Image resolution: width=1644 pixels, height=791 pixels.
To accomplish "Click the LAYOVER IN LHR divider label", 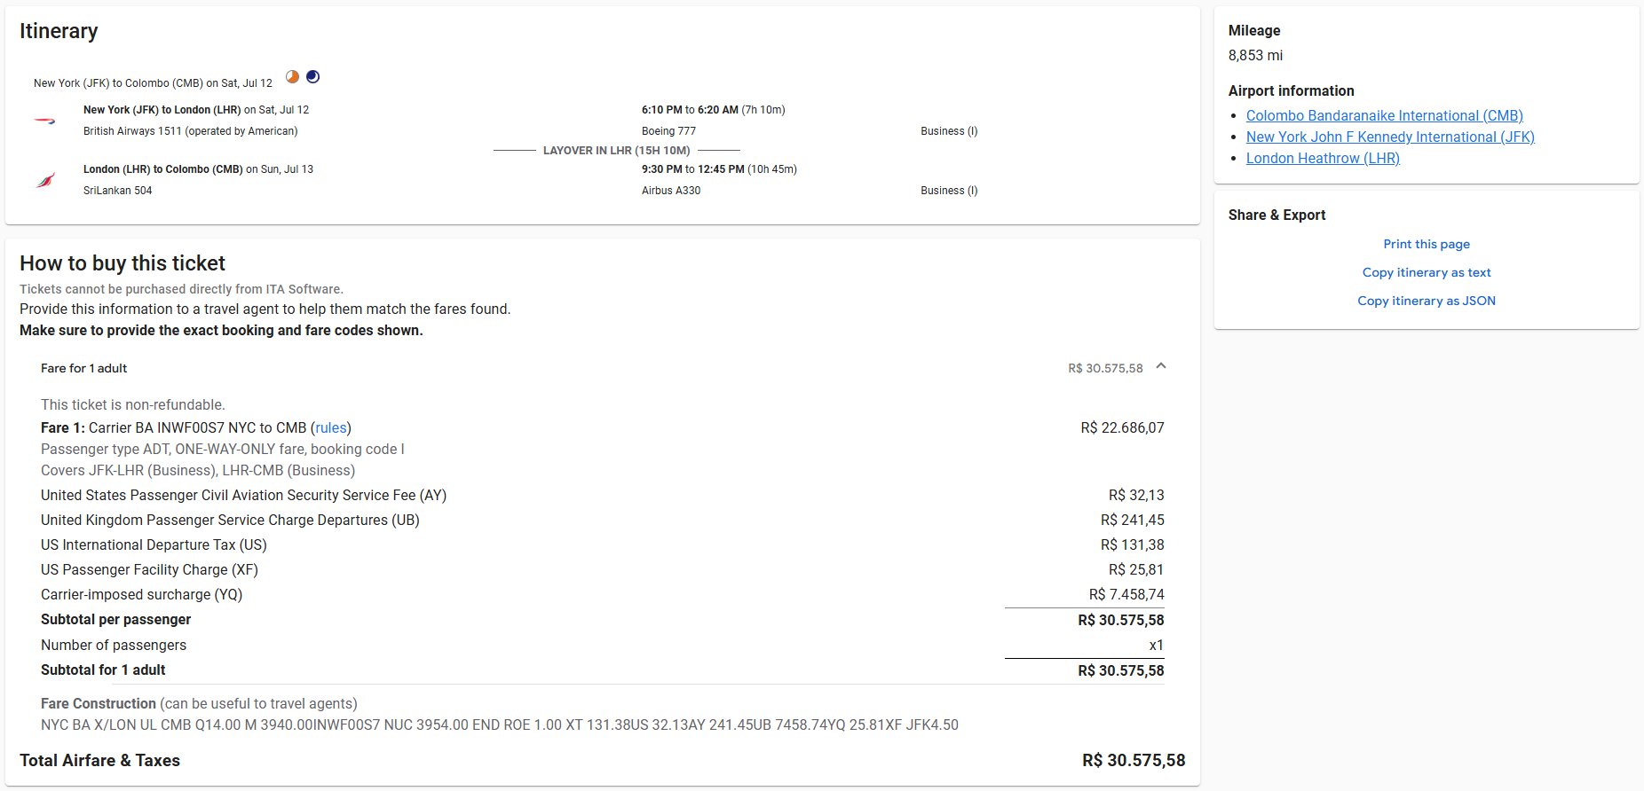I will click(616, 151).
